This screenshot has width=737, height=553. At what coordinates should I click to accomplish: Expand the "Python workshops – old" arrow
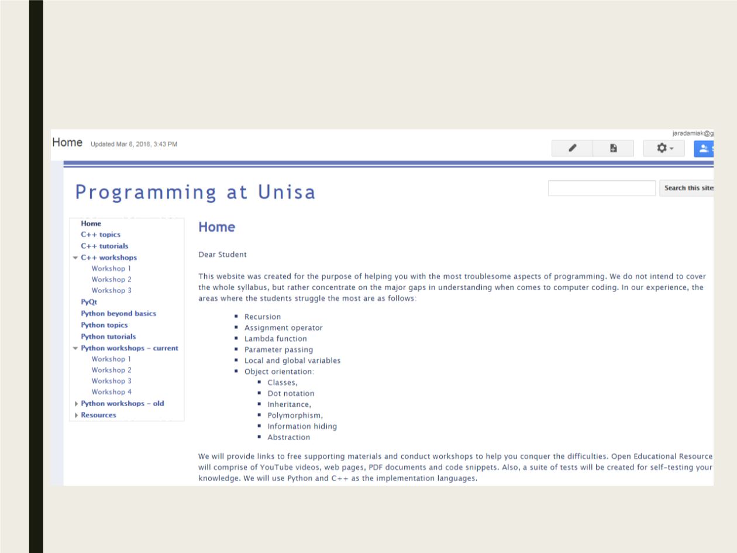pyautogui.click(x=77, y=404)
